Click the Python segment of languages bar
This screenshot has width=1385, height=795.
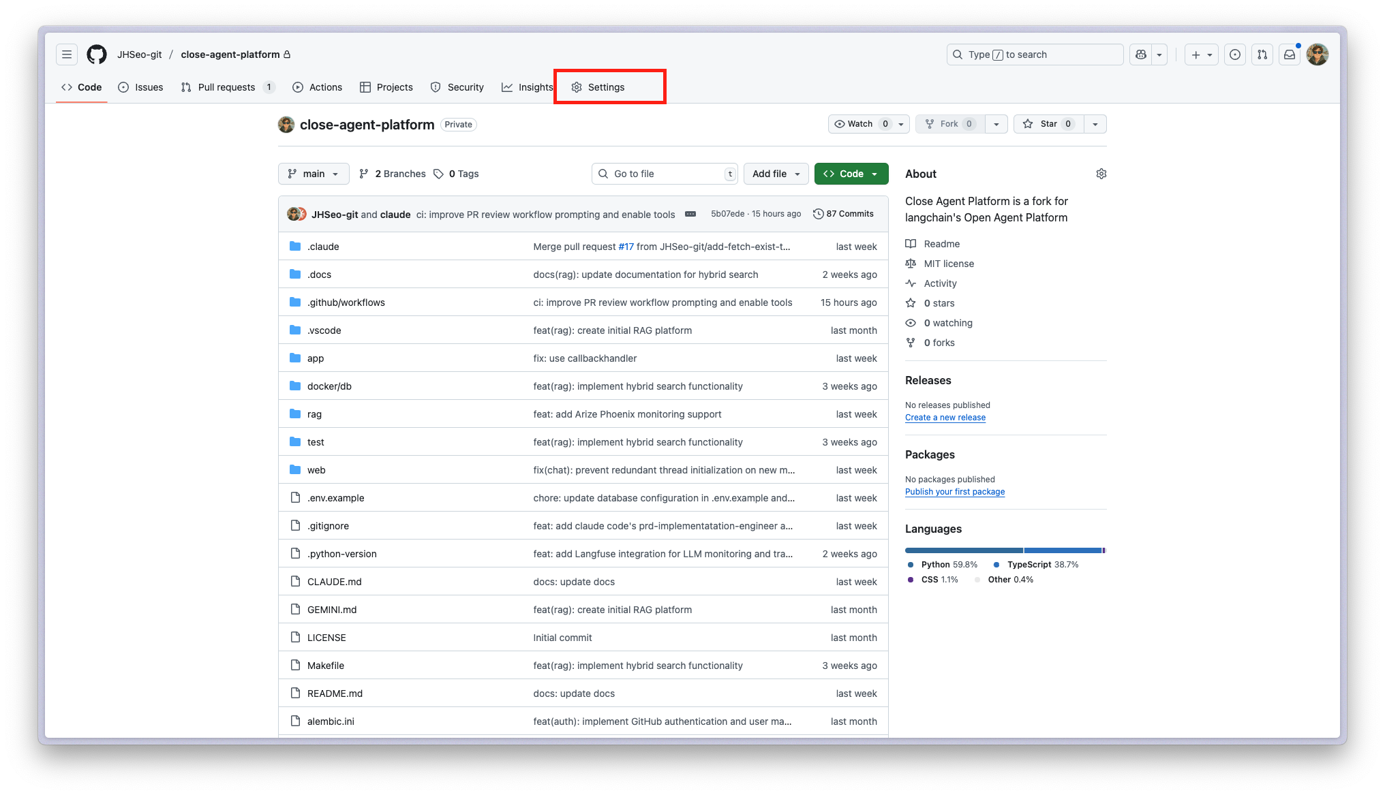[x=963, y=550]
